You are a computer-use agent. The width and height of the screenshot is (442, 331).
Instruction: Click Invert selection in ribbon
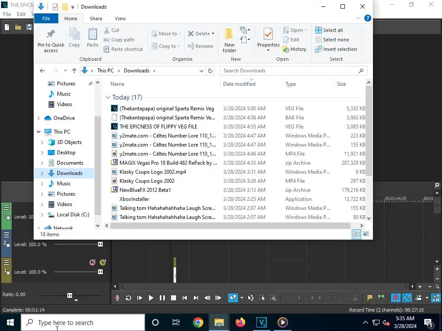tap(336, 49)
